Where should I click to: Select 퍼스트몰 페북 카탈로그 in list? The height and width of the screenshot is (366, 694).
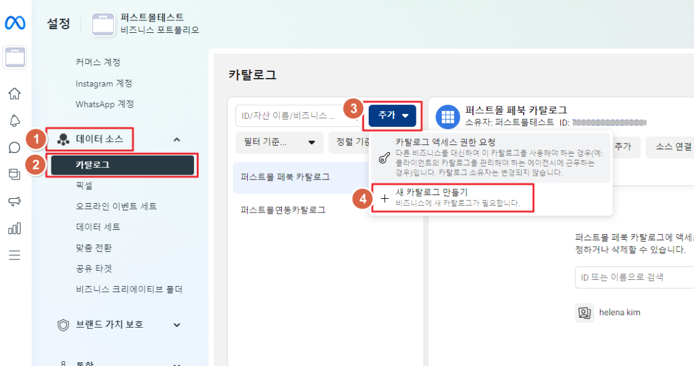pyautogui.click(x=301, y=178)
